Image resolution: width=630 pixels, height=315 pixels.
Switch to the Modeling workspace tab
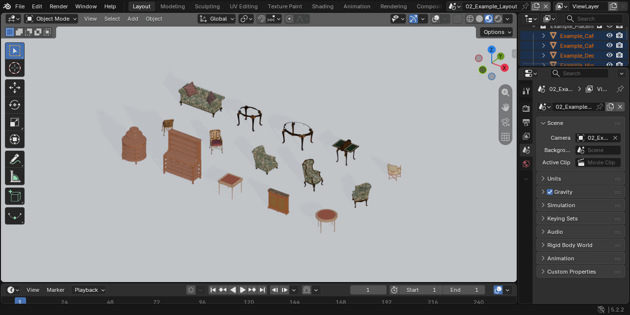[173, 6]
